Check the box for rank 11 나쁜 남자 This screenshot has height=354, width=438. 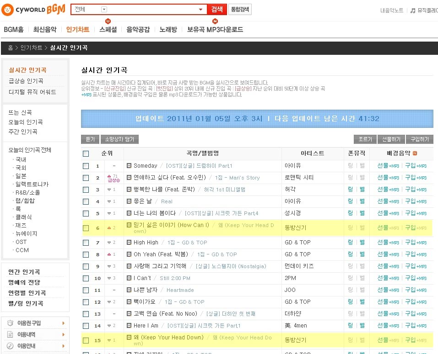pos(86,290)
